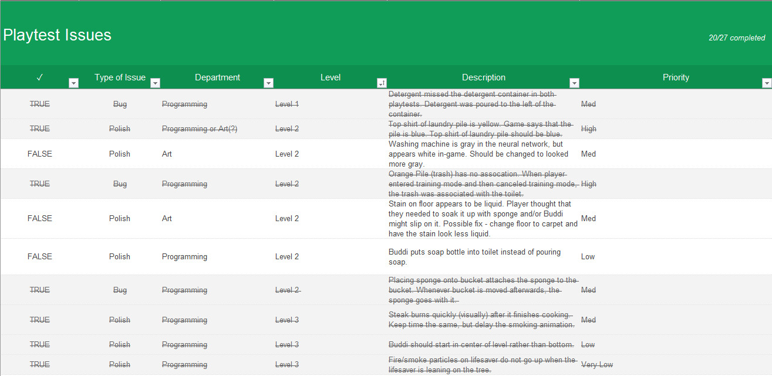
Task: Select the Description header cell
Action: (x=483, y=77)
